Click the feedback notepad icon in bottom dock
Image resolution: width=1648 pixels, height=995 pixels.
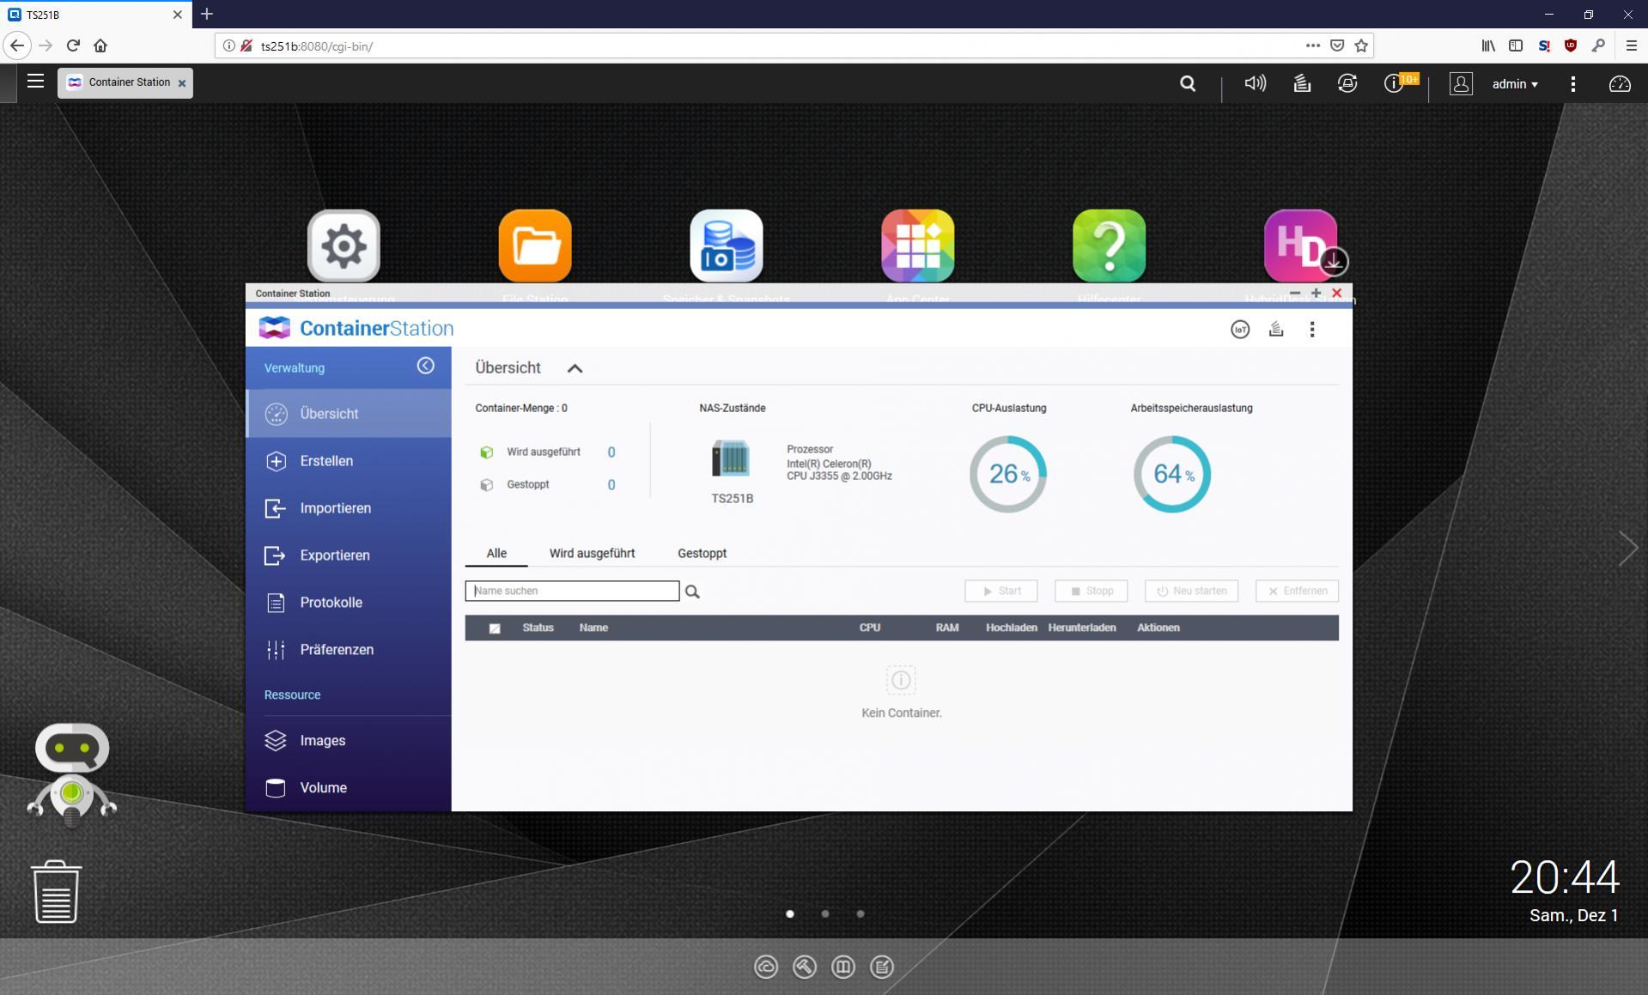(x=882, y=967)
